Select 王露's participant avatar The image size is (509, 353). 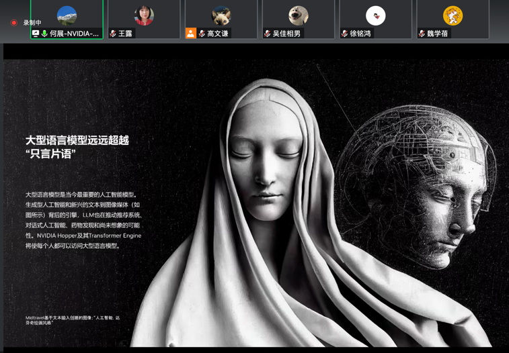pyautogui.click(x=144, y=15)
